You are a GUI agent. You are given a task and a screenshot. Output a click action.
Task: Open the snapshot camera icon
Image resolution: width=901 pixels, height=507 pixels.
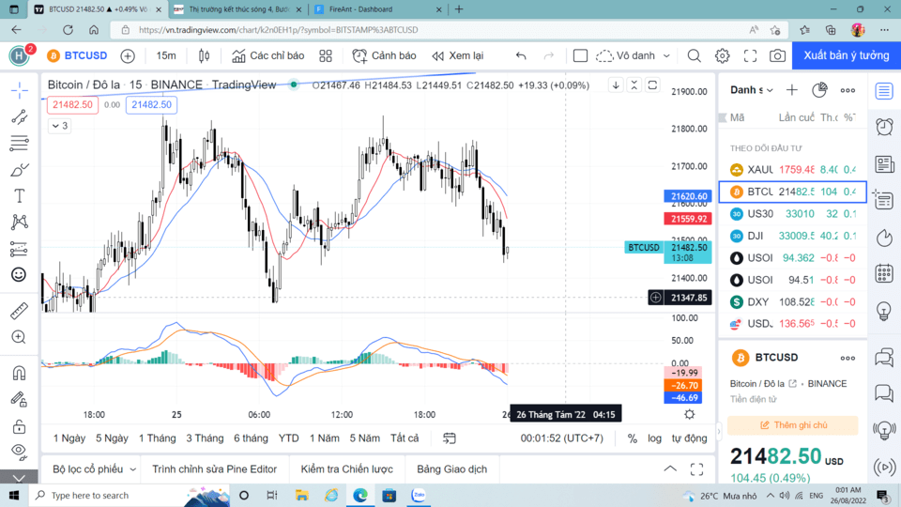[x=777, y=56]
